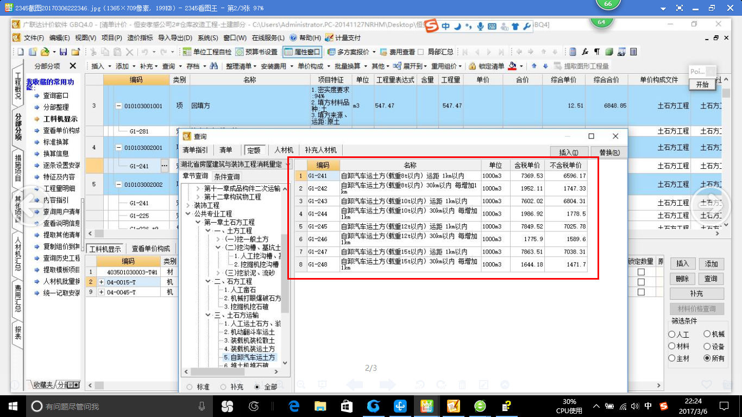
Task: Close the 分部分项 side panel with X
Action: tap(73, 66)
